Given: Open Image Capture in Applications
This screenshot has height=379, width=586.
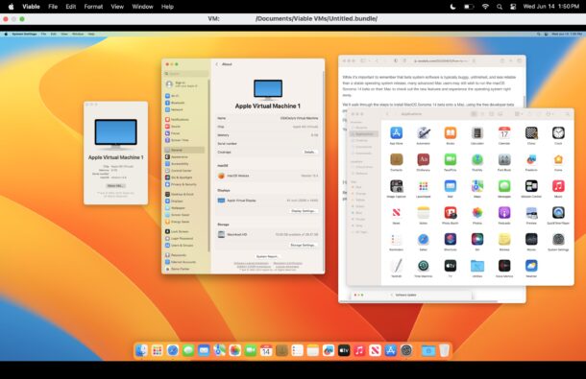Looking at the screenshot, I should point(396,186).
